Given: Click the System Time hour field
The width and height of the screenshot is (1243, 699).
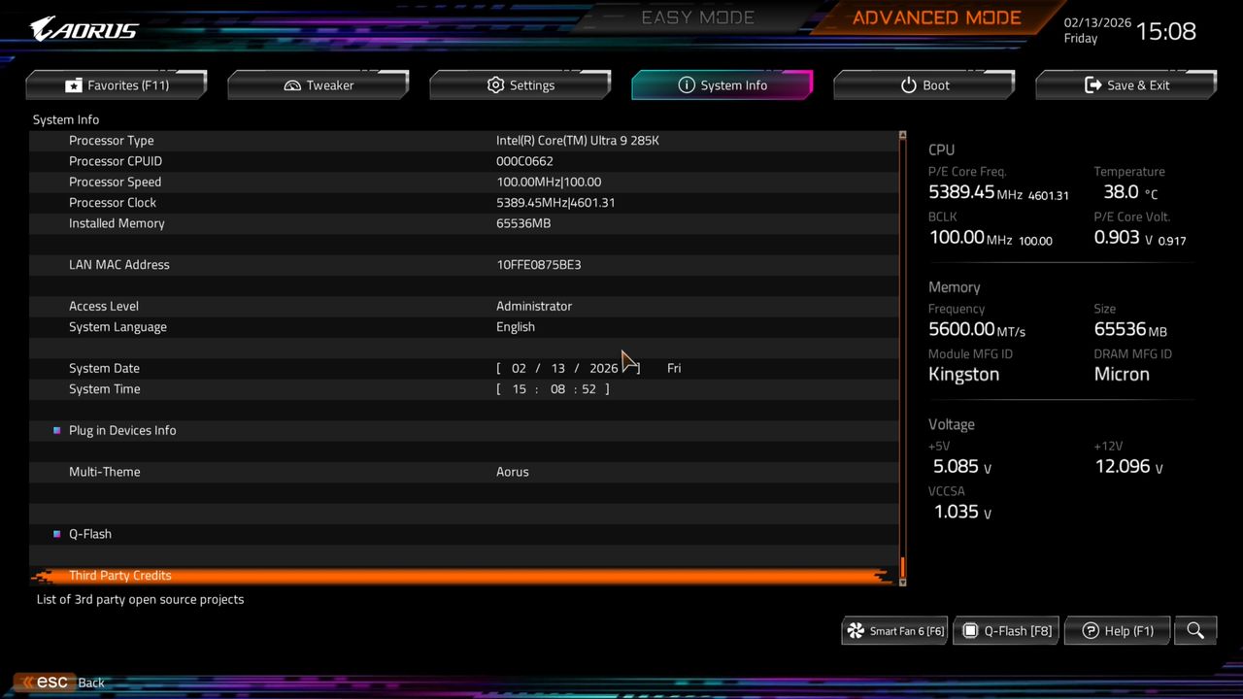Looking at the screenshot, I should click(520, 388).
